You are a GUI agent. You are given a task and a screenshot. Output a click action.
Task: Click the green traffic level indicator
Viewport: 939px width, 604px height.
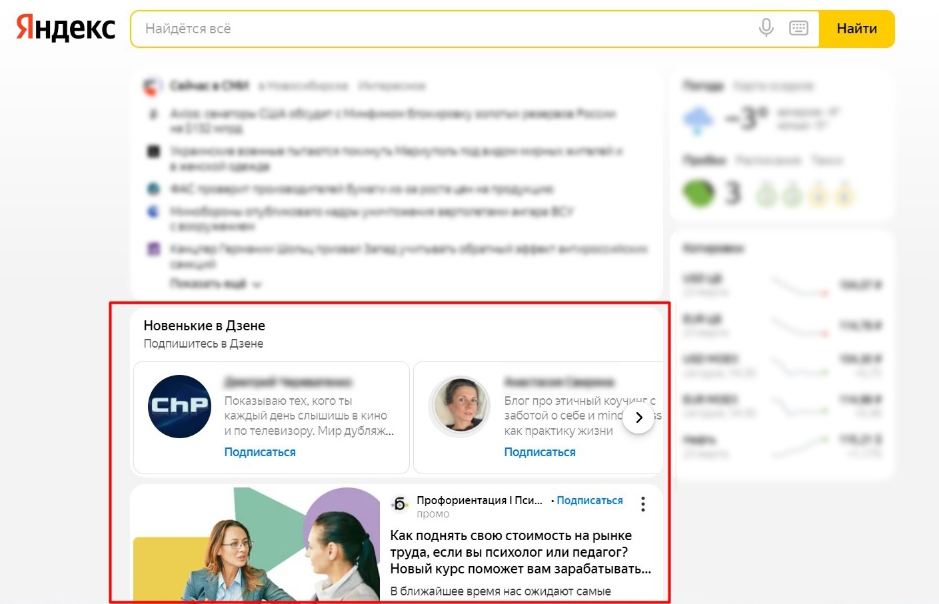698,193
